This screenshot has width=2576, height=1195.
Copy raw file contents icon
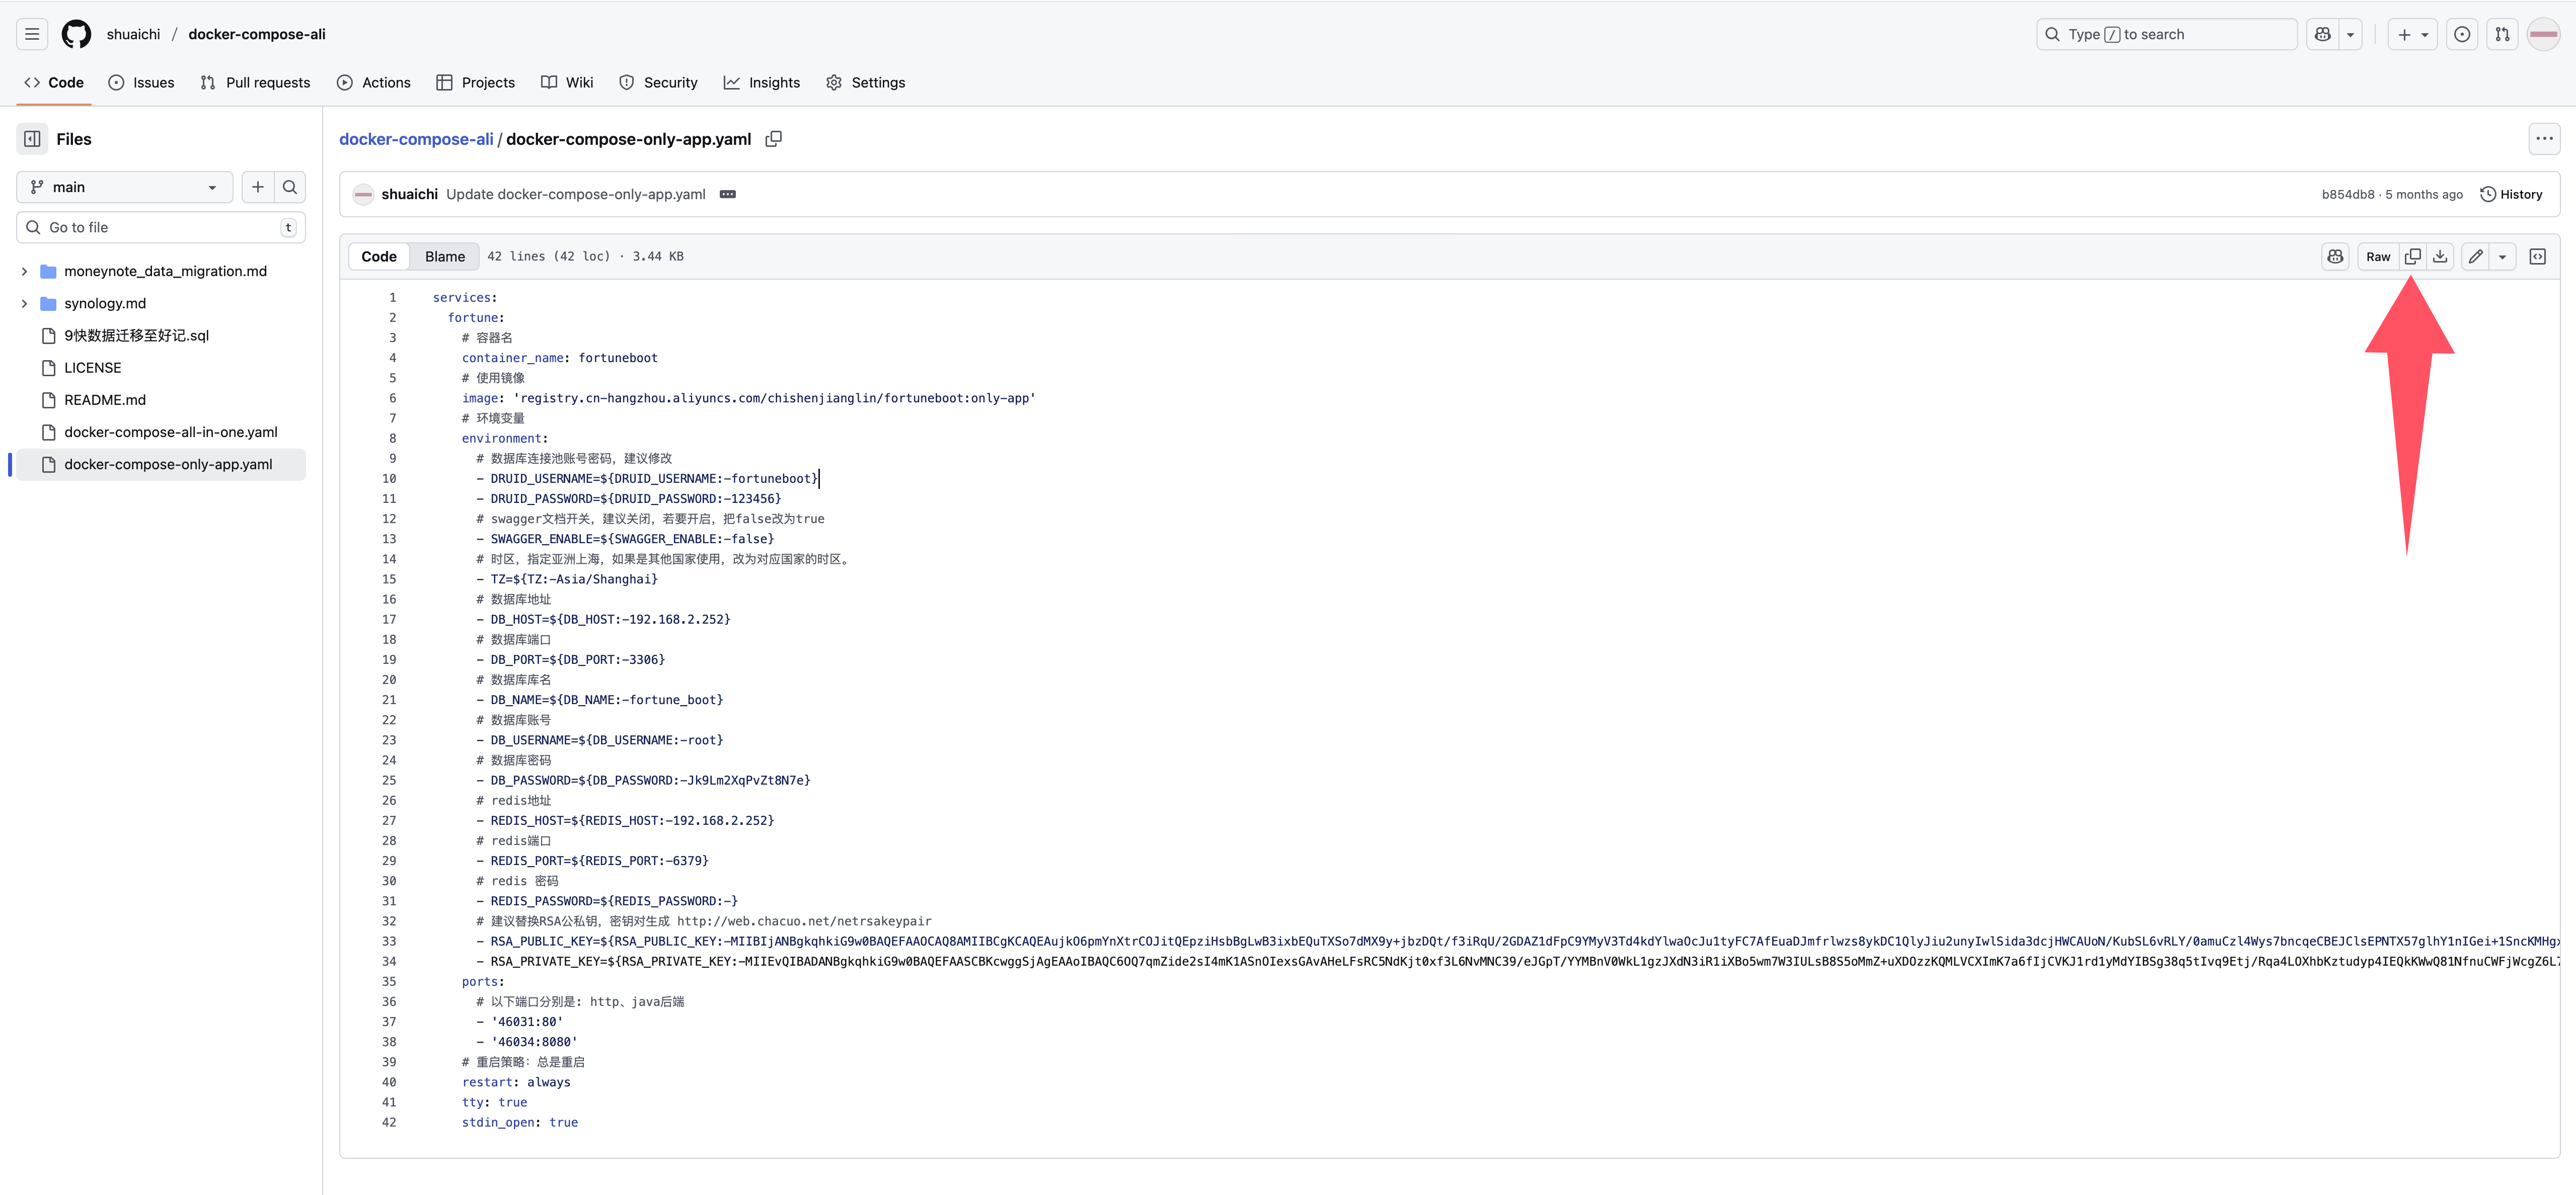click(x=2412, y=257)
